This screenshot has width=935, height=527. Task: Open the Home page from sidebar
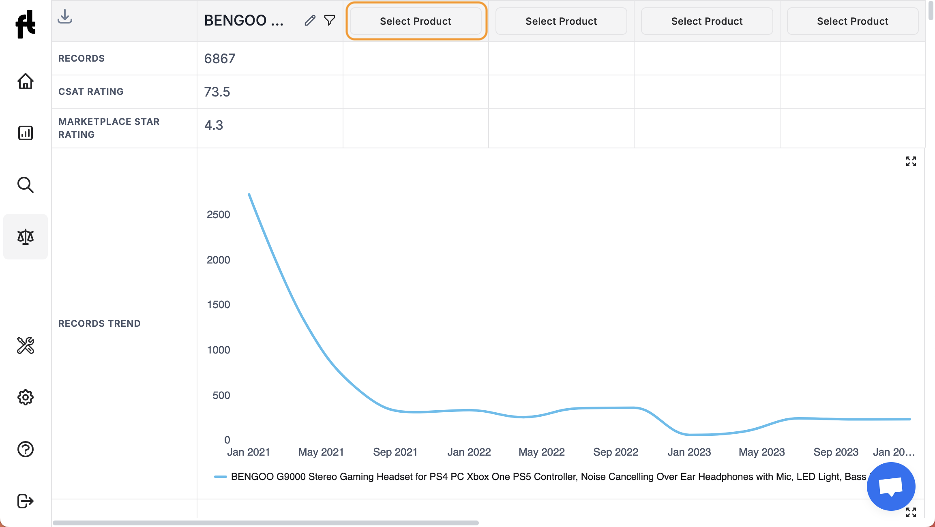pyautogui.click(x=26, y=81)
